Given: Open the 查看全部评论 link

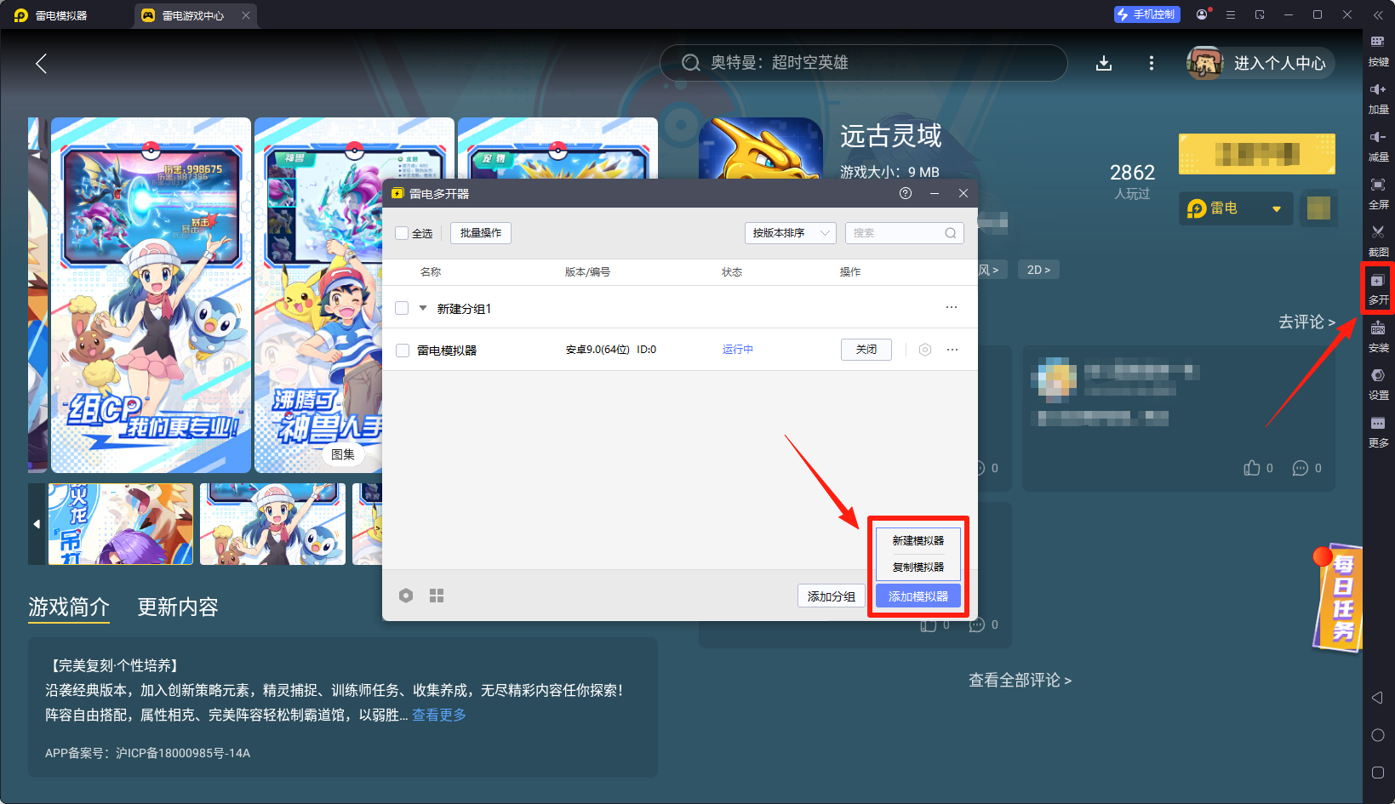Looking at the screenshot, I should (x=1020, y=680).
